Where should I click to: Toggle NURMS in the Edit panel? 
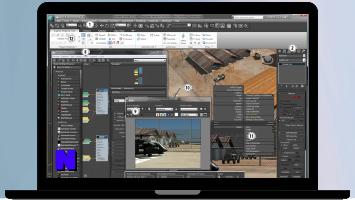click(x=101, y=39)
